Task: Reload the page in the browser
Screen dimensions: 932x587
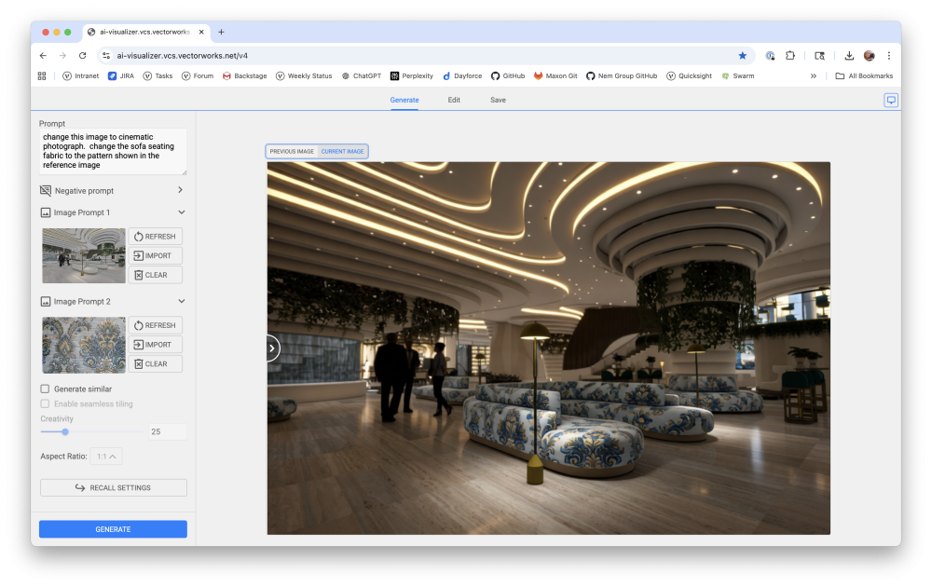Action: 82,56
